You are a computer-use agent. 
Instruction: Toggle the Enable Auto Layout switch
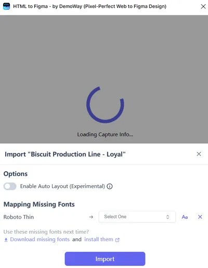[x=10, y=186]
